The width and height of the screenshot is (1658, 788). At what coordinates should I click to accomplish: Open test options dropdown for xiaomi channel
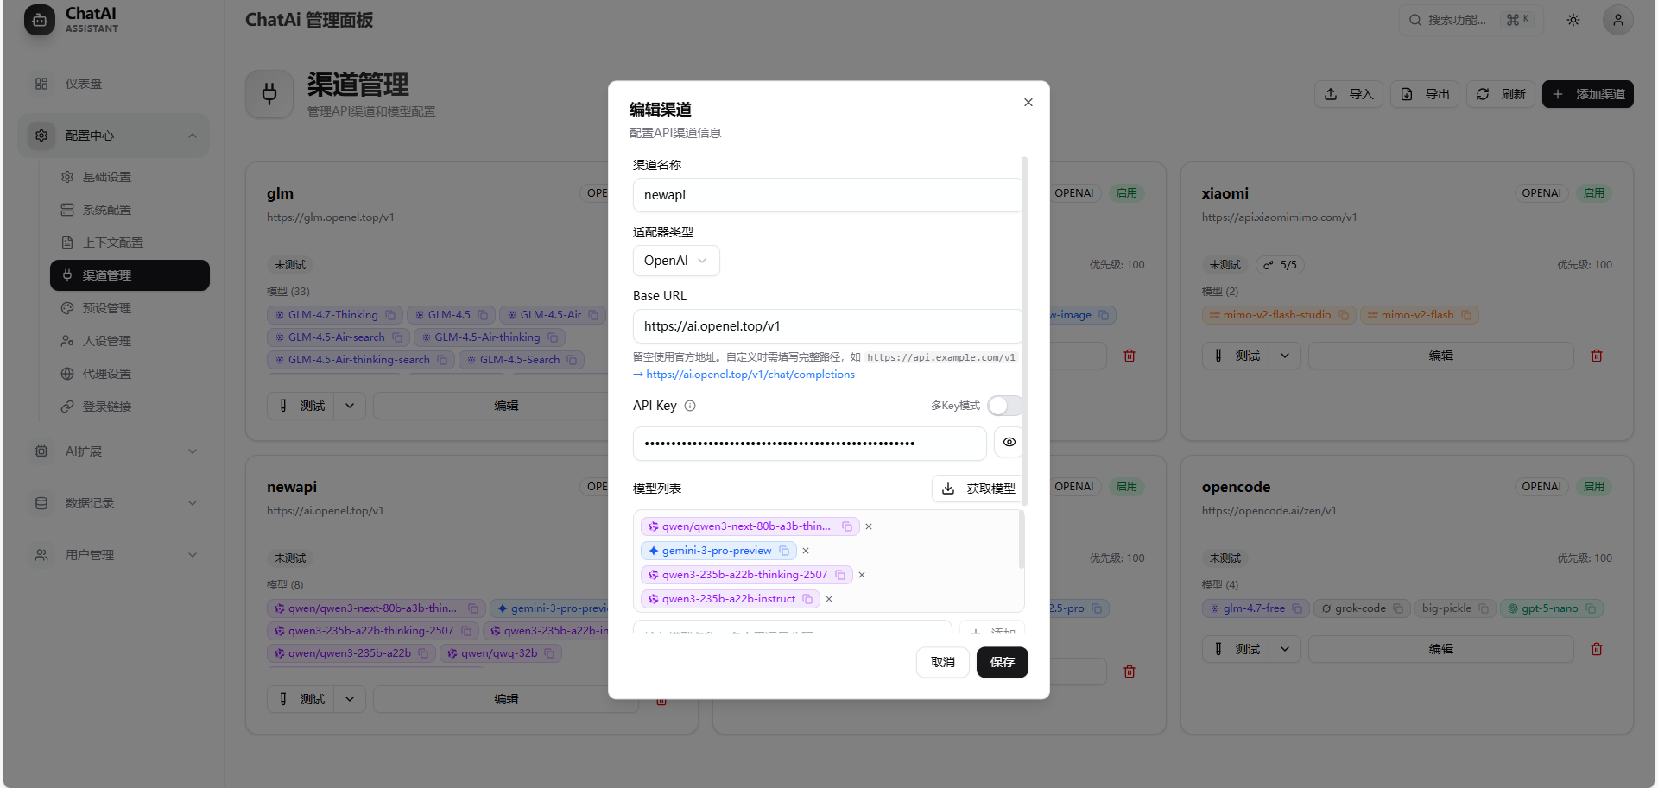(x=1285, y=356)
